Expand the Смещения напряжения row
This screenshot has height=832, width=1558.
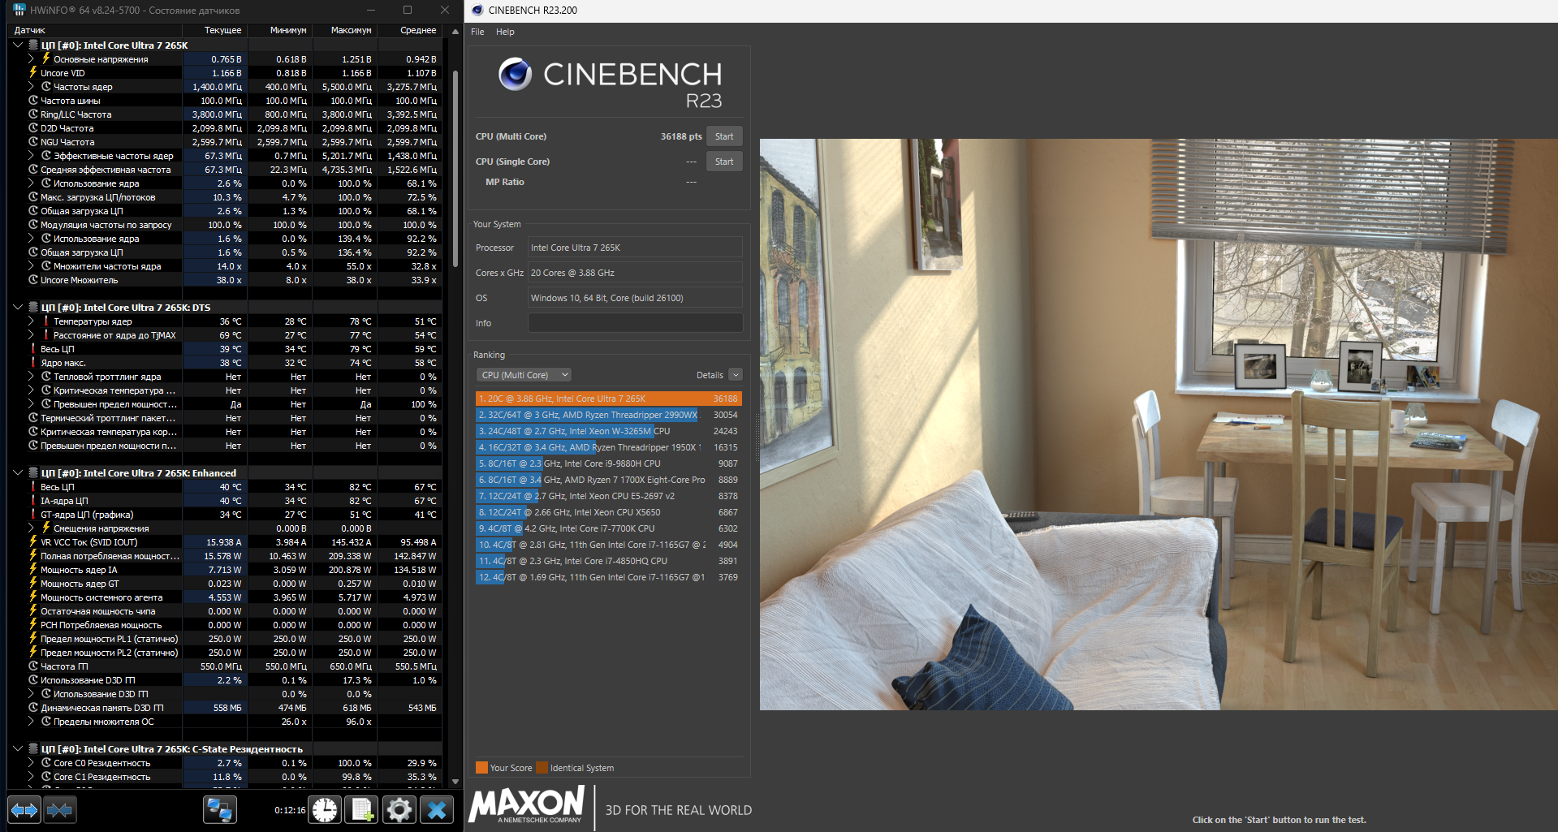tap(31, 528)
